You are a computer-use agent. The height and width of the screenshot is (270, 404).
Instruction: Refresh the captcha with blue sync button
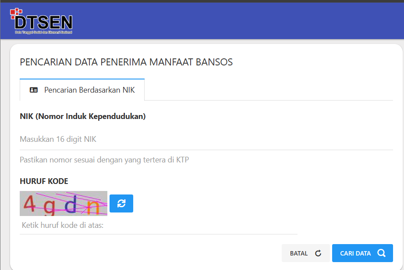tap(121, 203)
